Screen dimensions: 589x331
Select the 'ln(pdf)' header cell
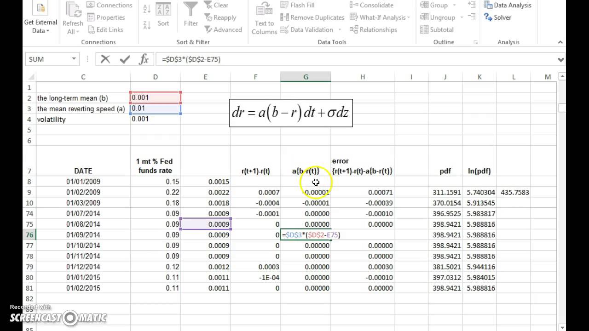pos(479,171)
